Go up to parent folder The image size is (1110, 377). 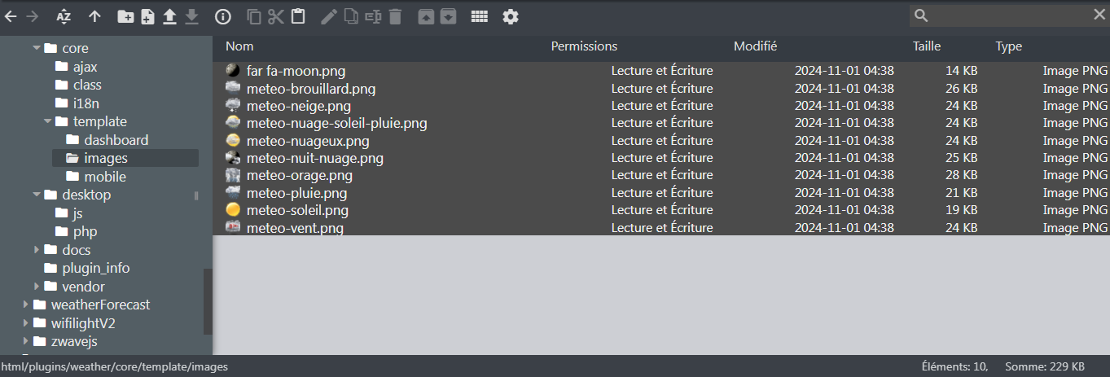click(94, 16)
